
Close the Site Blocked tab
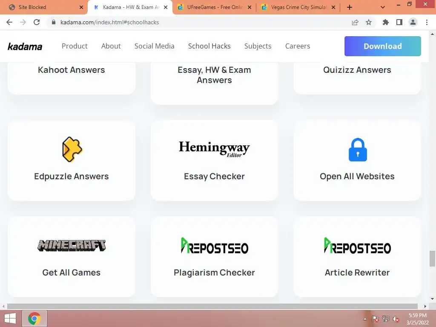click(81, 7)
